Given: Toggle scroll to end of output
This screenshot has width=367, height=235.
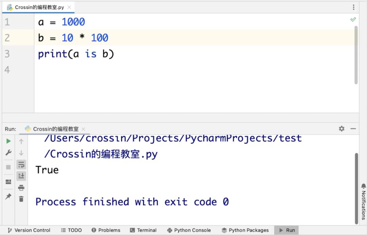Looking at the screenshot, I should point(21,176).
